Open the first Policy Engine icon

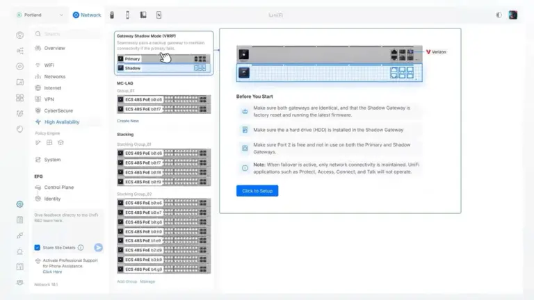(38, 142)
